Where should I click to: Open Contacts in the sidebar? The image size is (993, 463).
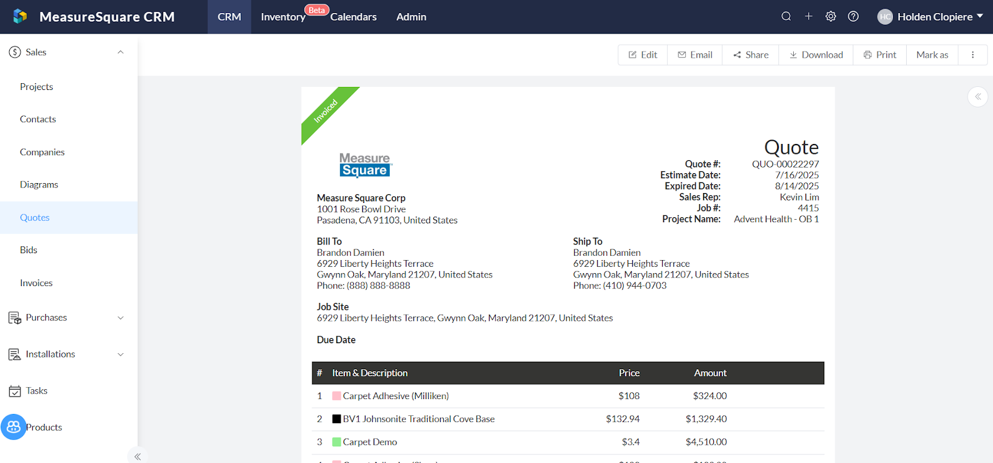tap(38, 119)
